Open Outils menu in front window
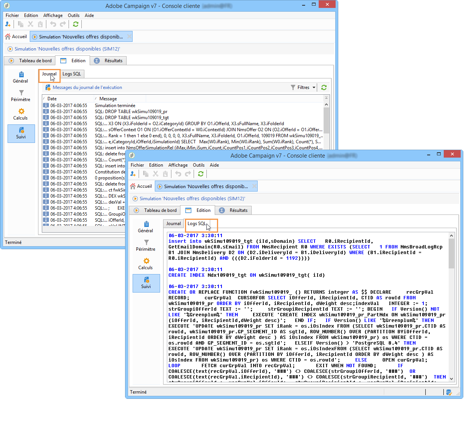 (x=199, y=165)
